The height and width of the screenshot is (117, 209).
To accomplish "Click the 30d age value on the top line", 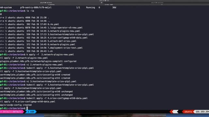I will coord(114,7).
